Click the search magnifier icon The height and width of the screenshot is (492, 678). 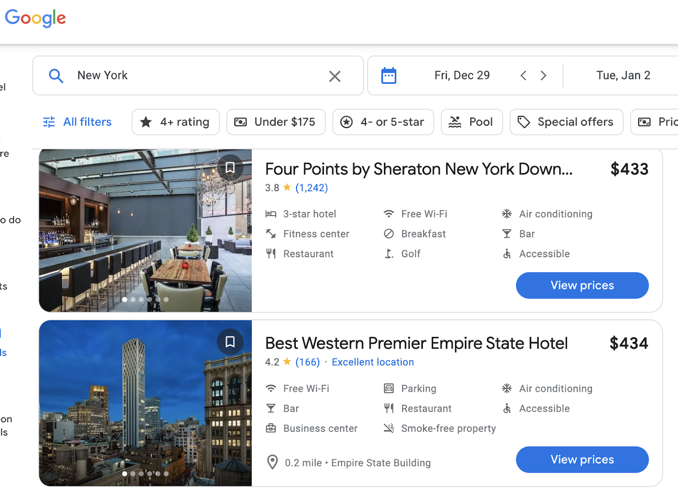tap(56, 76)
